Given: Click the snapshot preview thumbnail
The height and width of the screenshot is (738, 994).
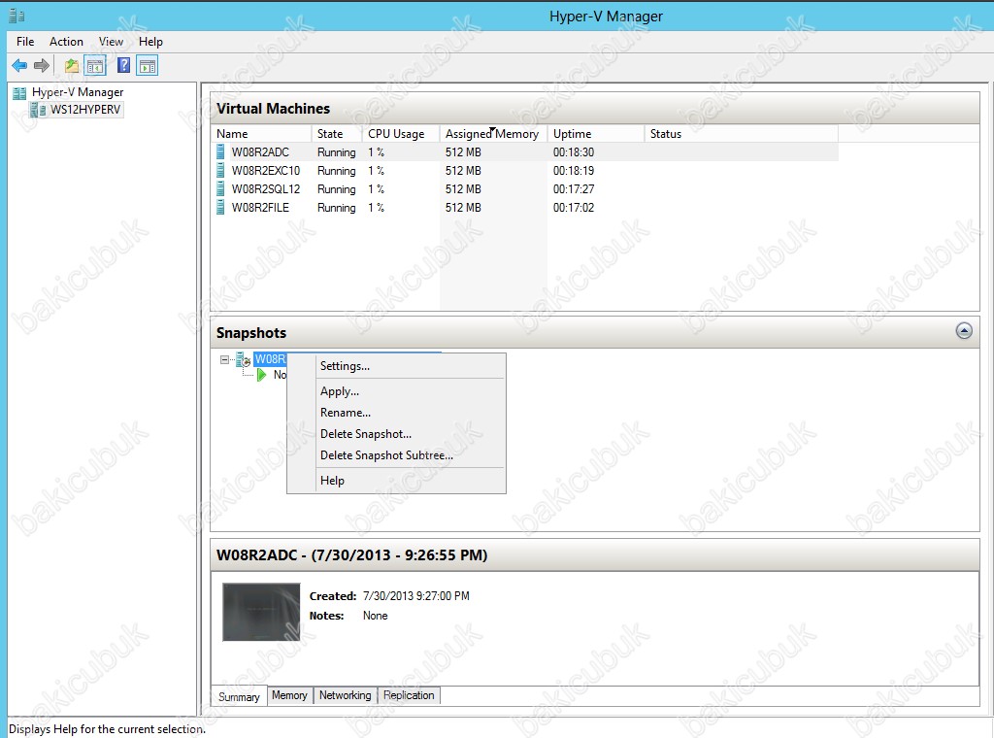Looking at the screenshot, I should tap(261, 612).
